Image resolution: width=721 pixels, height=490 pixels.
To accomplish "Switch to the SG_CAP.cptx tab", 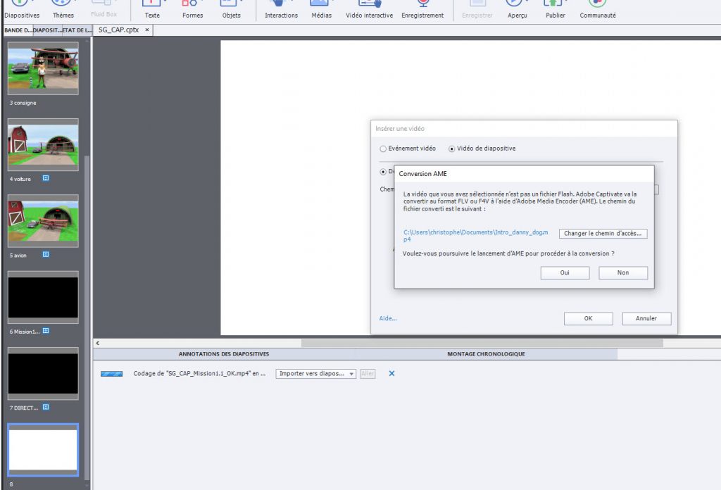I will (117, 30).
